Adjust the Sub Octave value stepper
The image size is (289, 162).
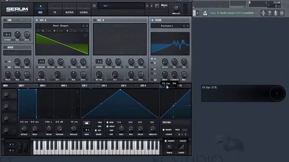[7, 34]
